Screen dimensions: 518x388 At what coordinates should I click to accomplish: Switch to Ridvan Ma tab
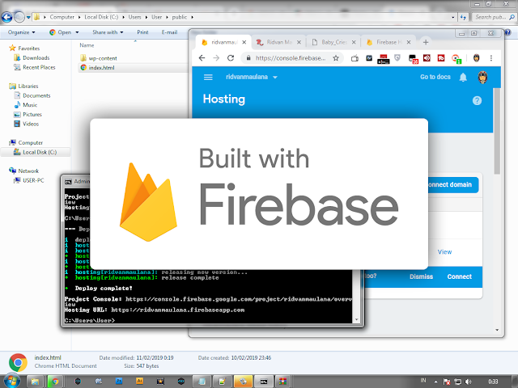coord(279,42)
